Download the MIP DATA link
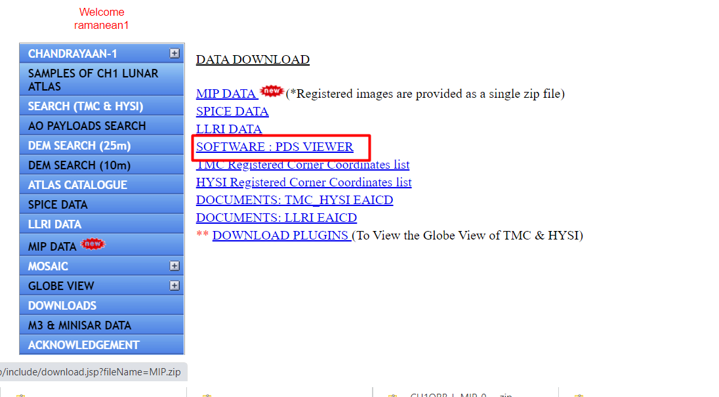The image size is (719, 397). click(x=226, y=94)
